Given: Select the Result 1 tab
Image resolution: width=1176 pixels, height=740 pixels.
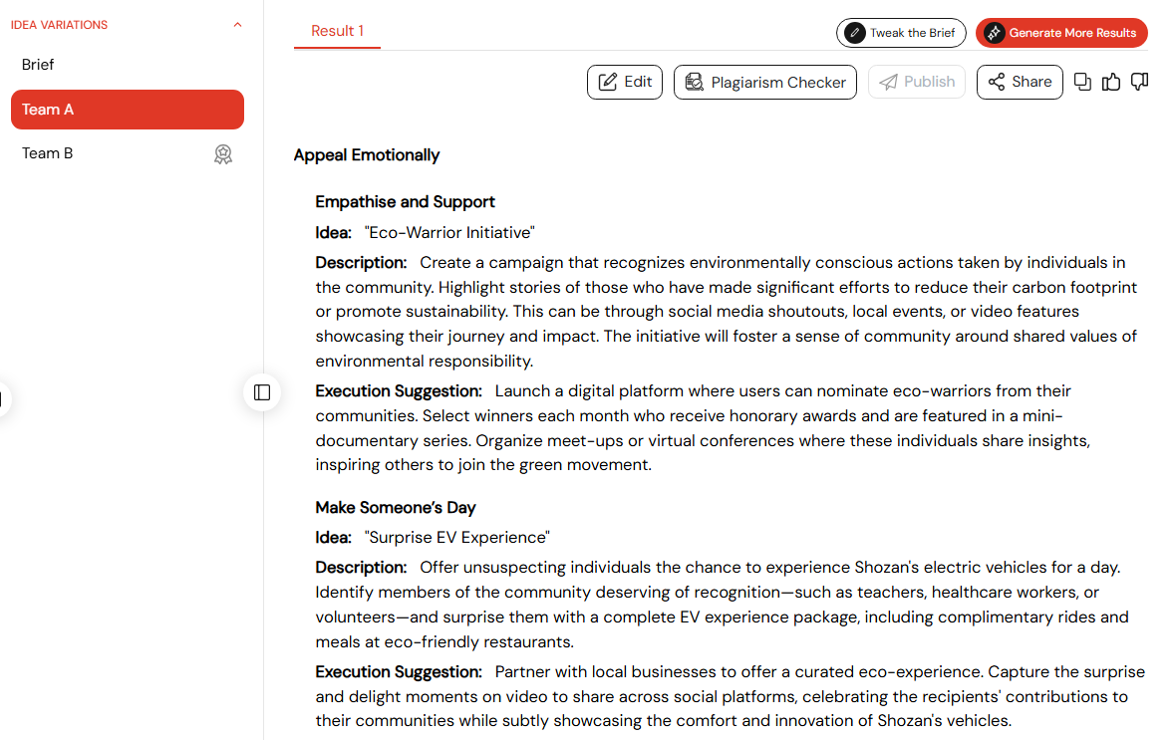Looking at the screenshot, I should point(337,31).
